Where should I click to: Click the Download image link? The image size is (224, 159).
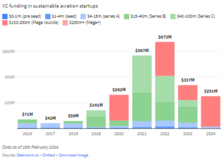click(73, 155)
